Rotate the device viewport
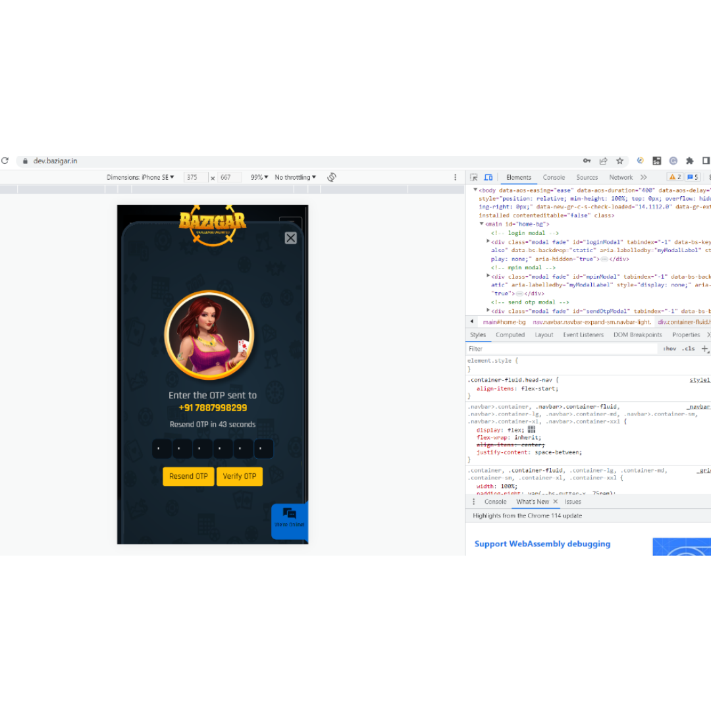Image resolution: width=711 pixels, height=711 pixels. (331, 177)
